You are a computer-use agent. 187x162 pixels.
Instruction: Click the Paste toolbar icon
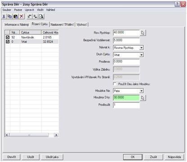click(16, 17)
